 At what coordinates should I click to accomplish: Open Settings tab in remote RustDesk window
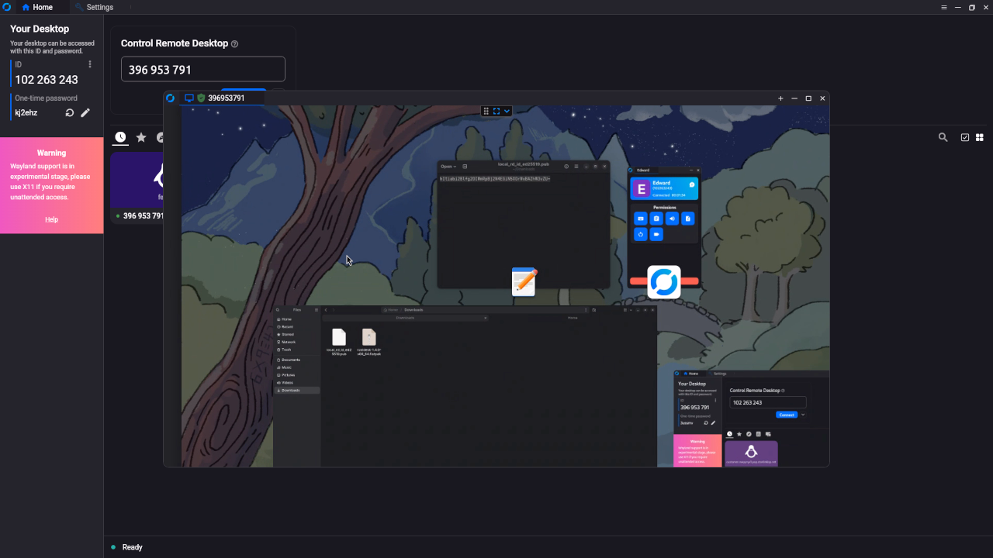coord(718,374)
